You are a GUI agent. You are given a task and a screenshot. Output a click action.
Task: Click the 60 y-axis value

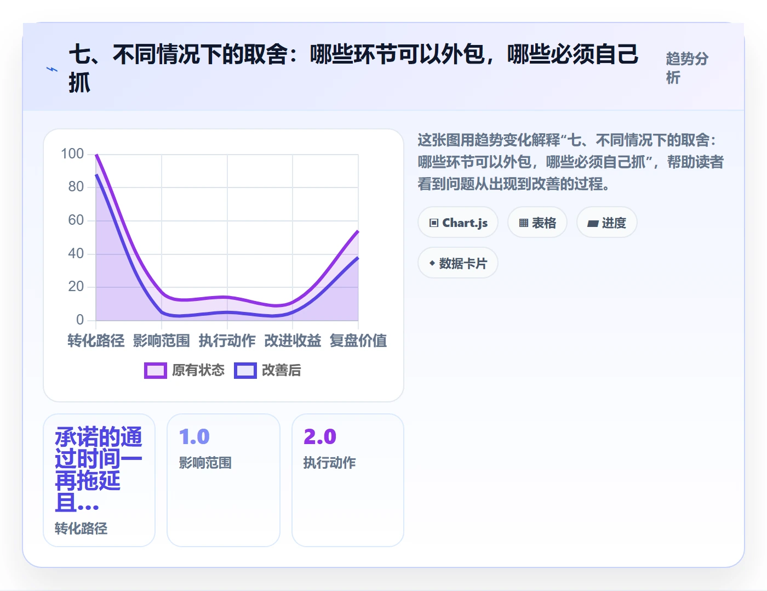pos(76,220)
